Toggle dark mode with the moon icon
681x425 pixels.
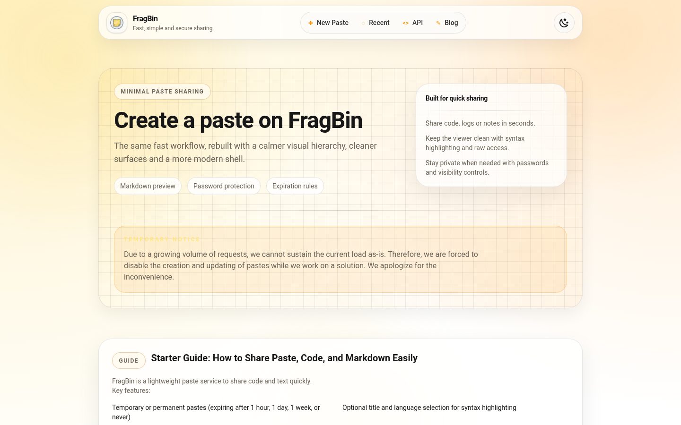564,23
